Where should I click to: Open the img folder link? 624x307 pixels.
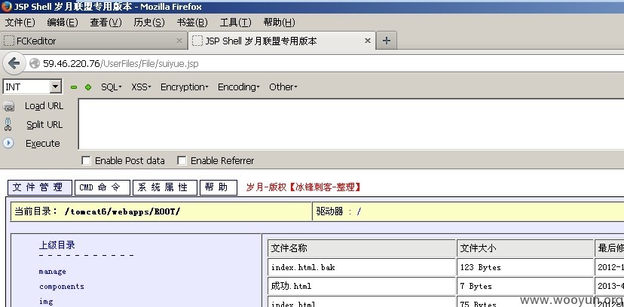click(x=46, y=302)
